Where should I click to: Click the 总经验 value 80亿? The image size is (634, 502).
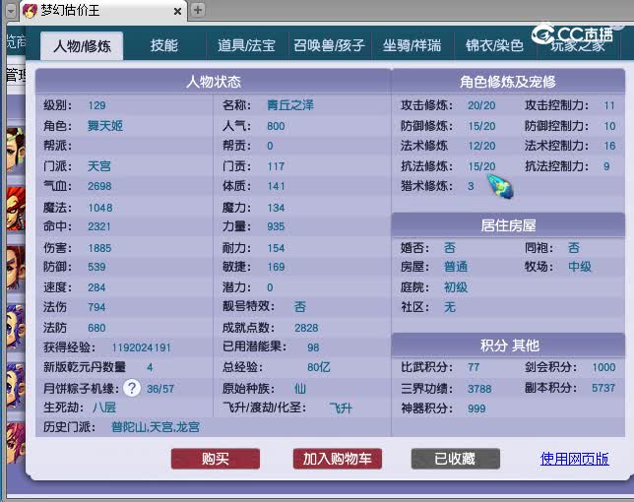(319, 367)
